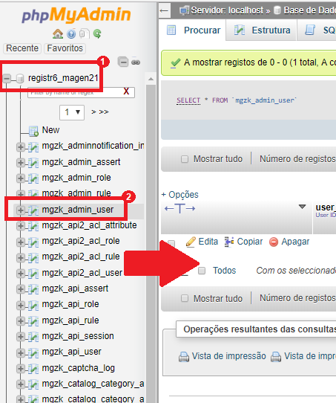Click the Edita row link

208,242
